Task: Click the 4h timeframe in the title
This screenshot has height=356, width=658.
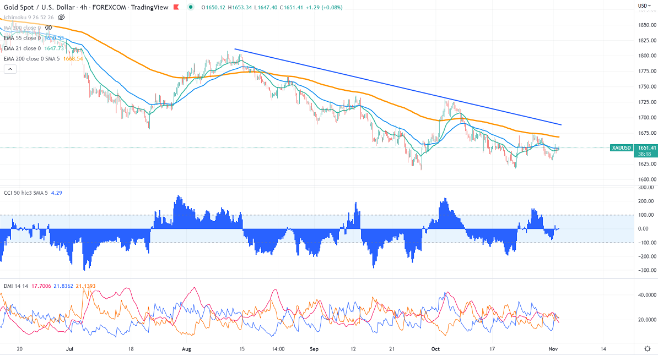Action: (84, 7)
